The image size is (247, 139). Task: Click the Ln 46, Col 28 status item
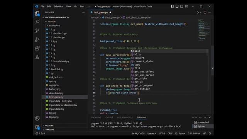click(x=138, y=133)
